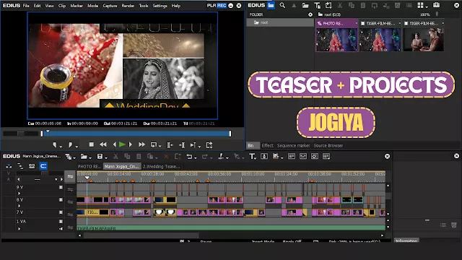Click the player position scrub bar
The width and height of the screenshot is (462, 260).
(136, 134)
